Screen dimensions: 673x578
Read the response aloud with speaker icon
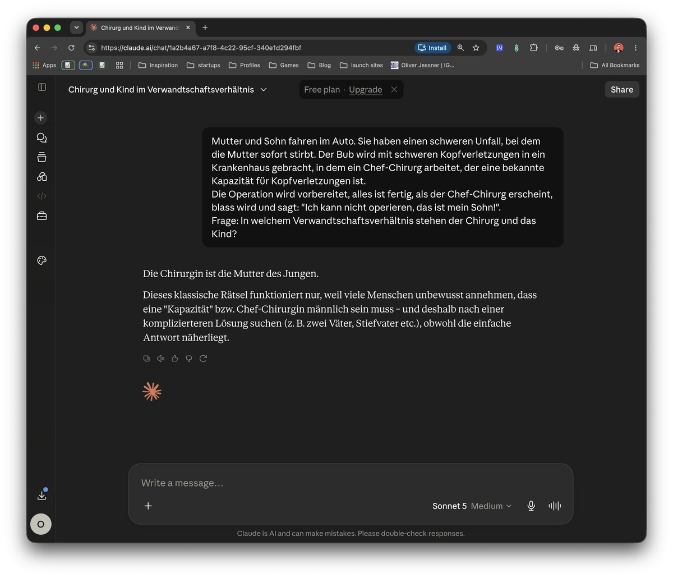click(160, 359)
